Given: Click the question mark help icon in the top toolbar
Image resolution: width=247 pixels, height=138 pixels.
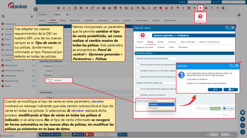Looking at the screenshot, I should point(223,8).
